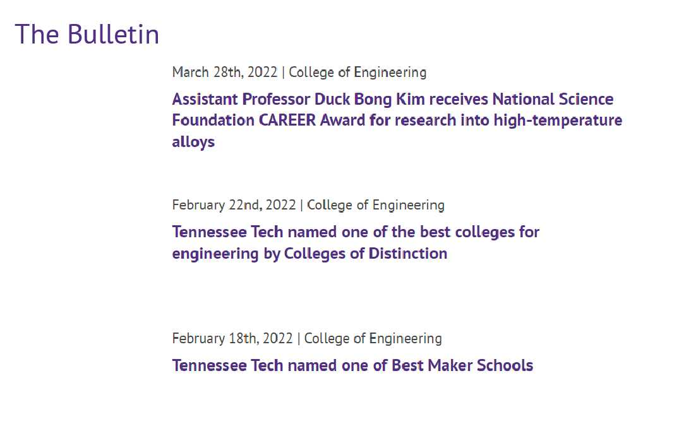This screenshot has height=448, width=679.
Task: Click the word 'alloys' in first headline
Action: 193,142
